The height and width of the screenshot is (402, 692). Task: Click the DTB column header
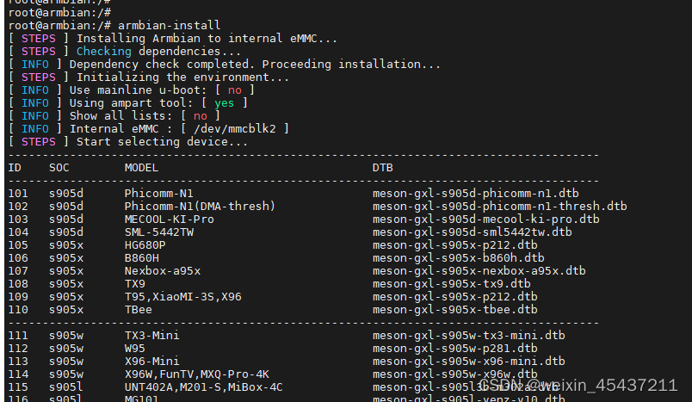click(x=382, y=167)
